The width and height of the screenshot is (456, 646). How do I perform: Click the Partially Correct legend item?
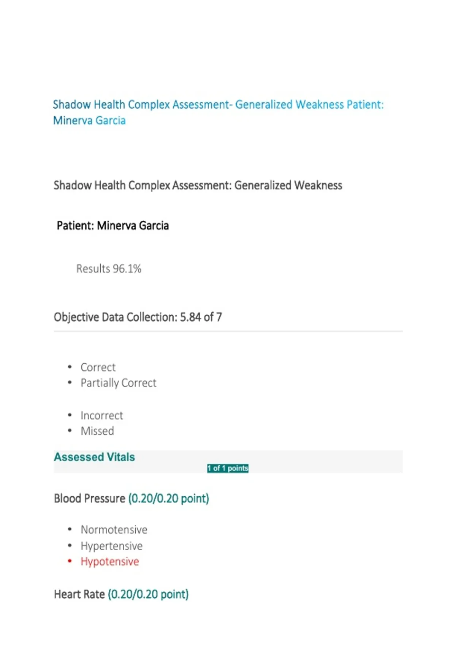[x=118, y=383]
